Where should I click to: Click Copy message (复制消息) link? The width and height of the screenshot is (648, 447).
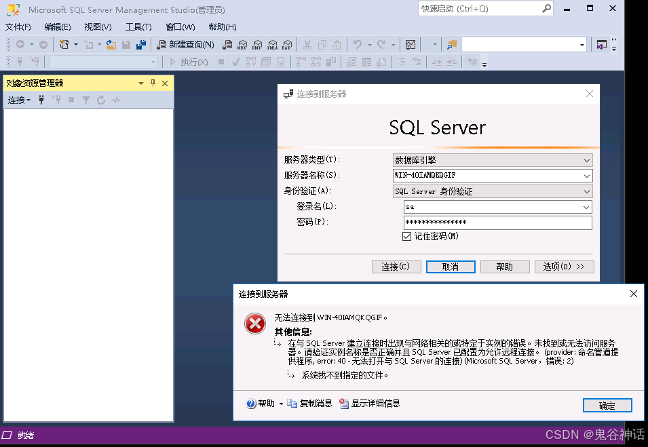(310, 404)
